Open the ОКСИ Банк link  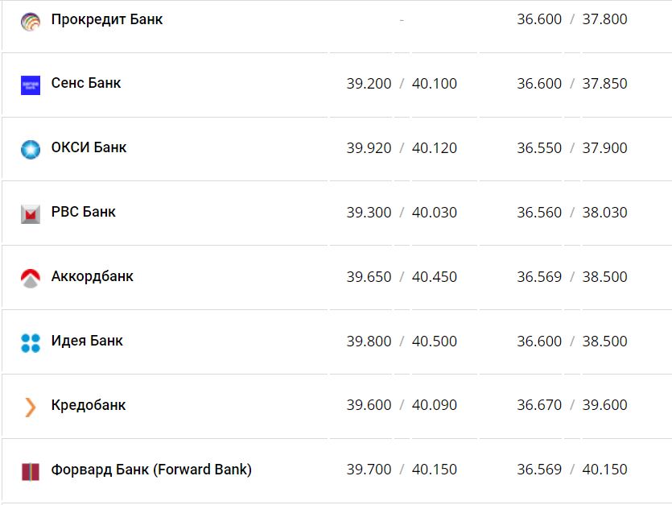tap(89, 147)
